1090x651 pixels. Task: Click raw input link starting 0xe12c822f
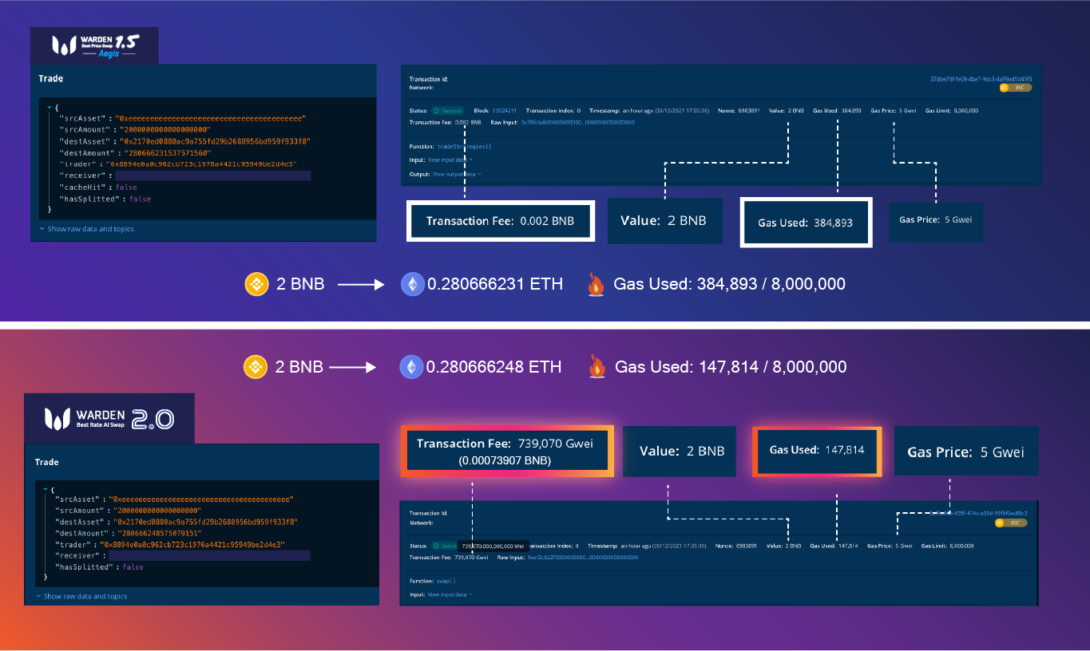coord(582,557)
